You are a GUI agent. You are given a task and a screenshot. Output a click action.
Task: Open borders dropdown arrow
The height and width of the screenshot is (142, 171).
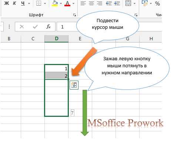click(x=45, y=3)
